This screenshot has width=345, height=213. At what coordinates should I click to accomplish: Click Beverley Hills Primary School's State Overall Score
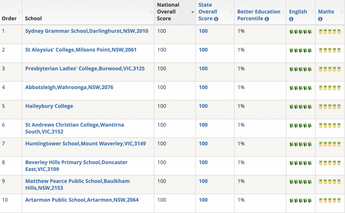pos(203,162)
